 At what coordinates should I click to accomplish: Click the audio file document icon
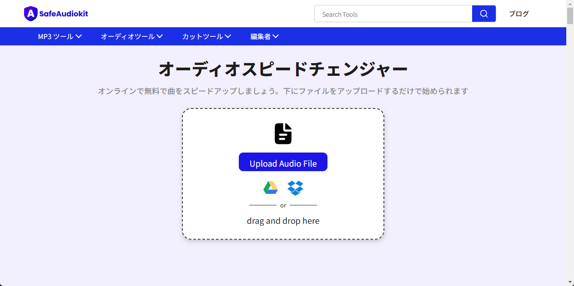pos(283,133)
